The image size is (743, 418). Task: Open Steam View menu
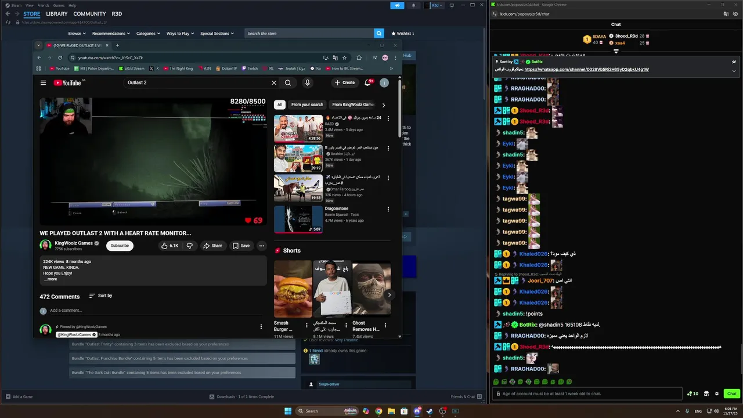(x=29, y=5)
